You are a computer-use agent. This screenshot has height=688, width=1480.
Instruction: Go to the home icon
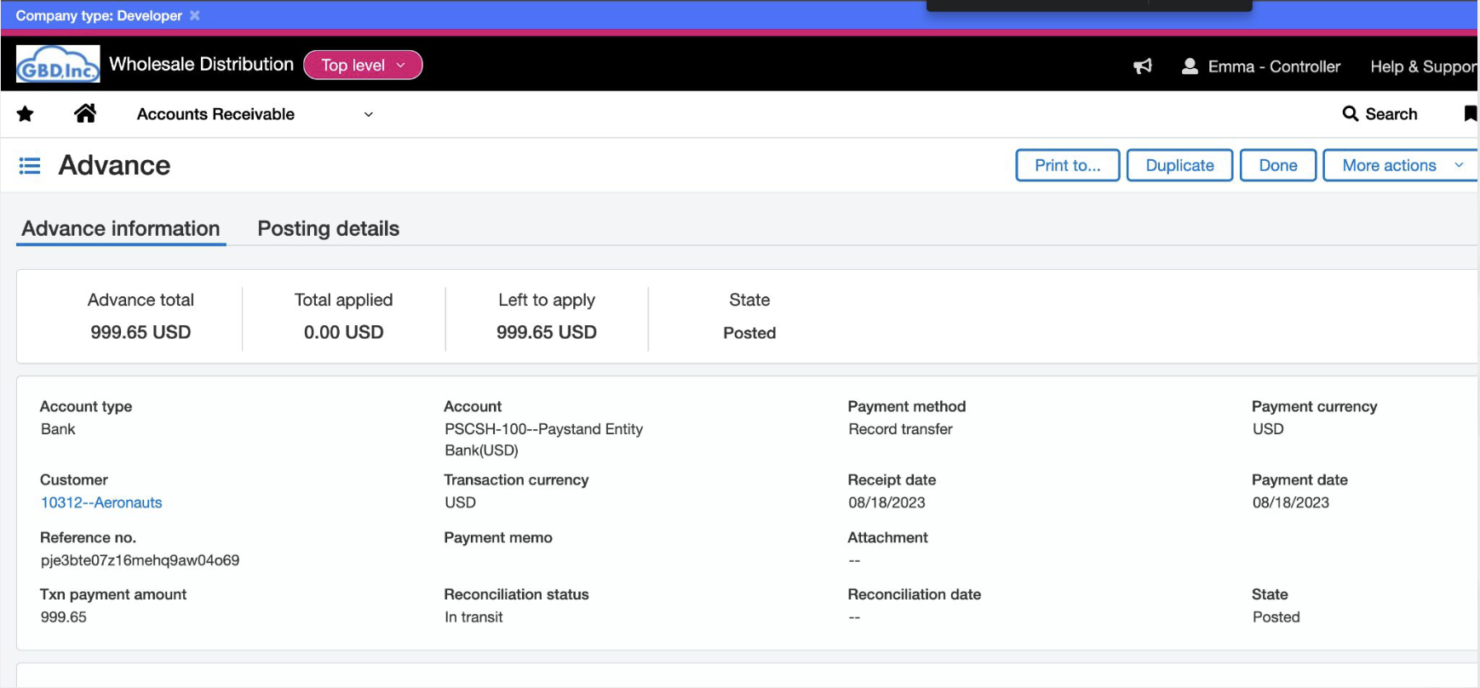tap(85, 113)
